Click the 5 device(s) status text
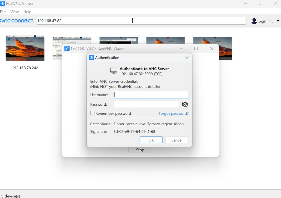281x198 pixels. point(11,196)
